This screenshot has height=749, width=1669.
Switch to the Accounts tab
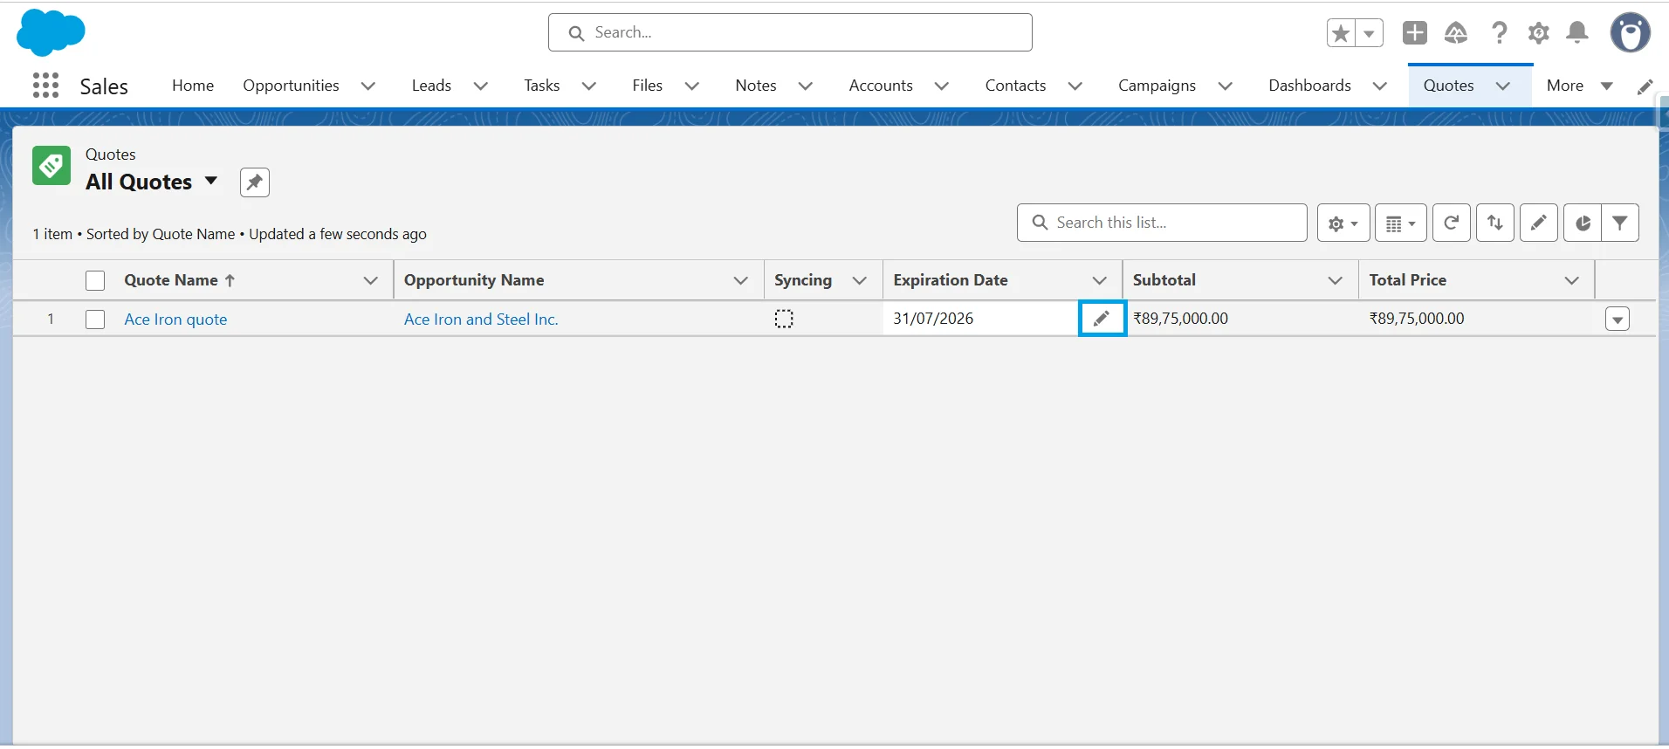point(881,86)
